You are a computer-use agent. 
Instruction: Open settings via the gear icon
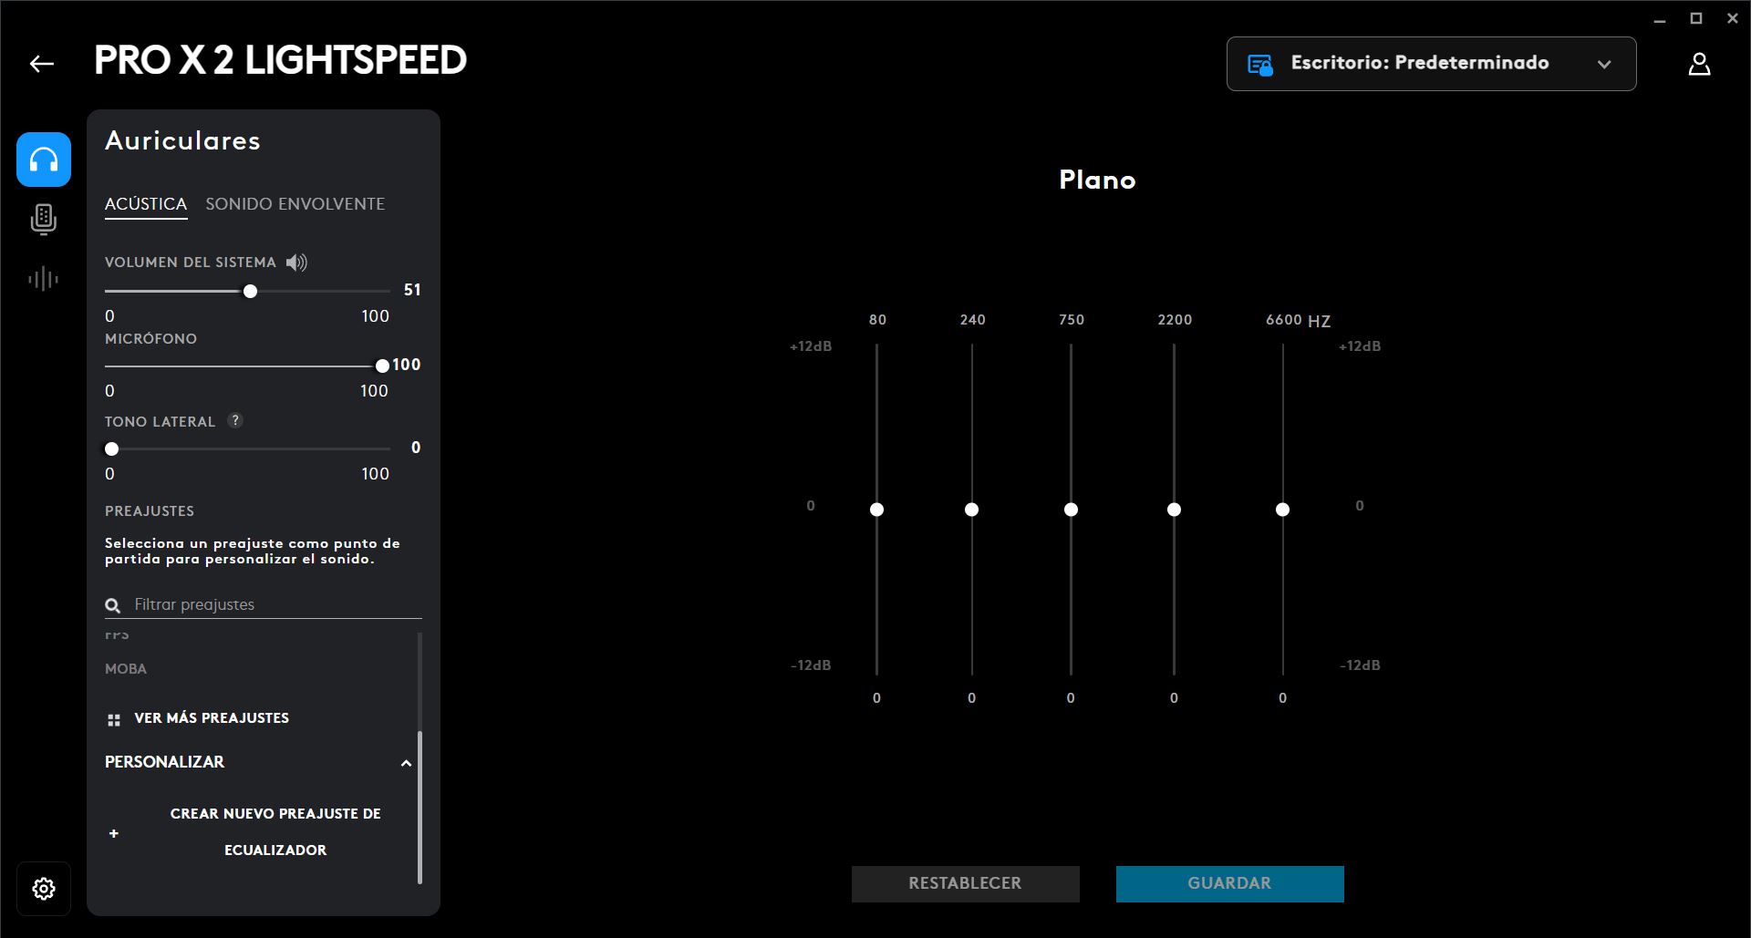point(44,889)
